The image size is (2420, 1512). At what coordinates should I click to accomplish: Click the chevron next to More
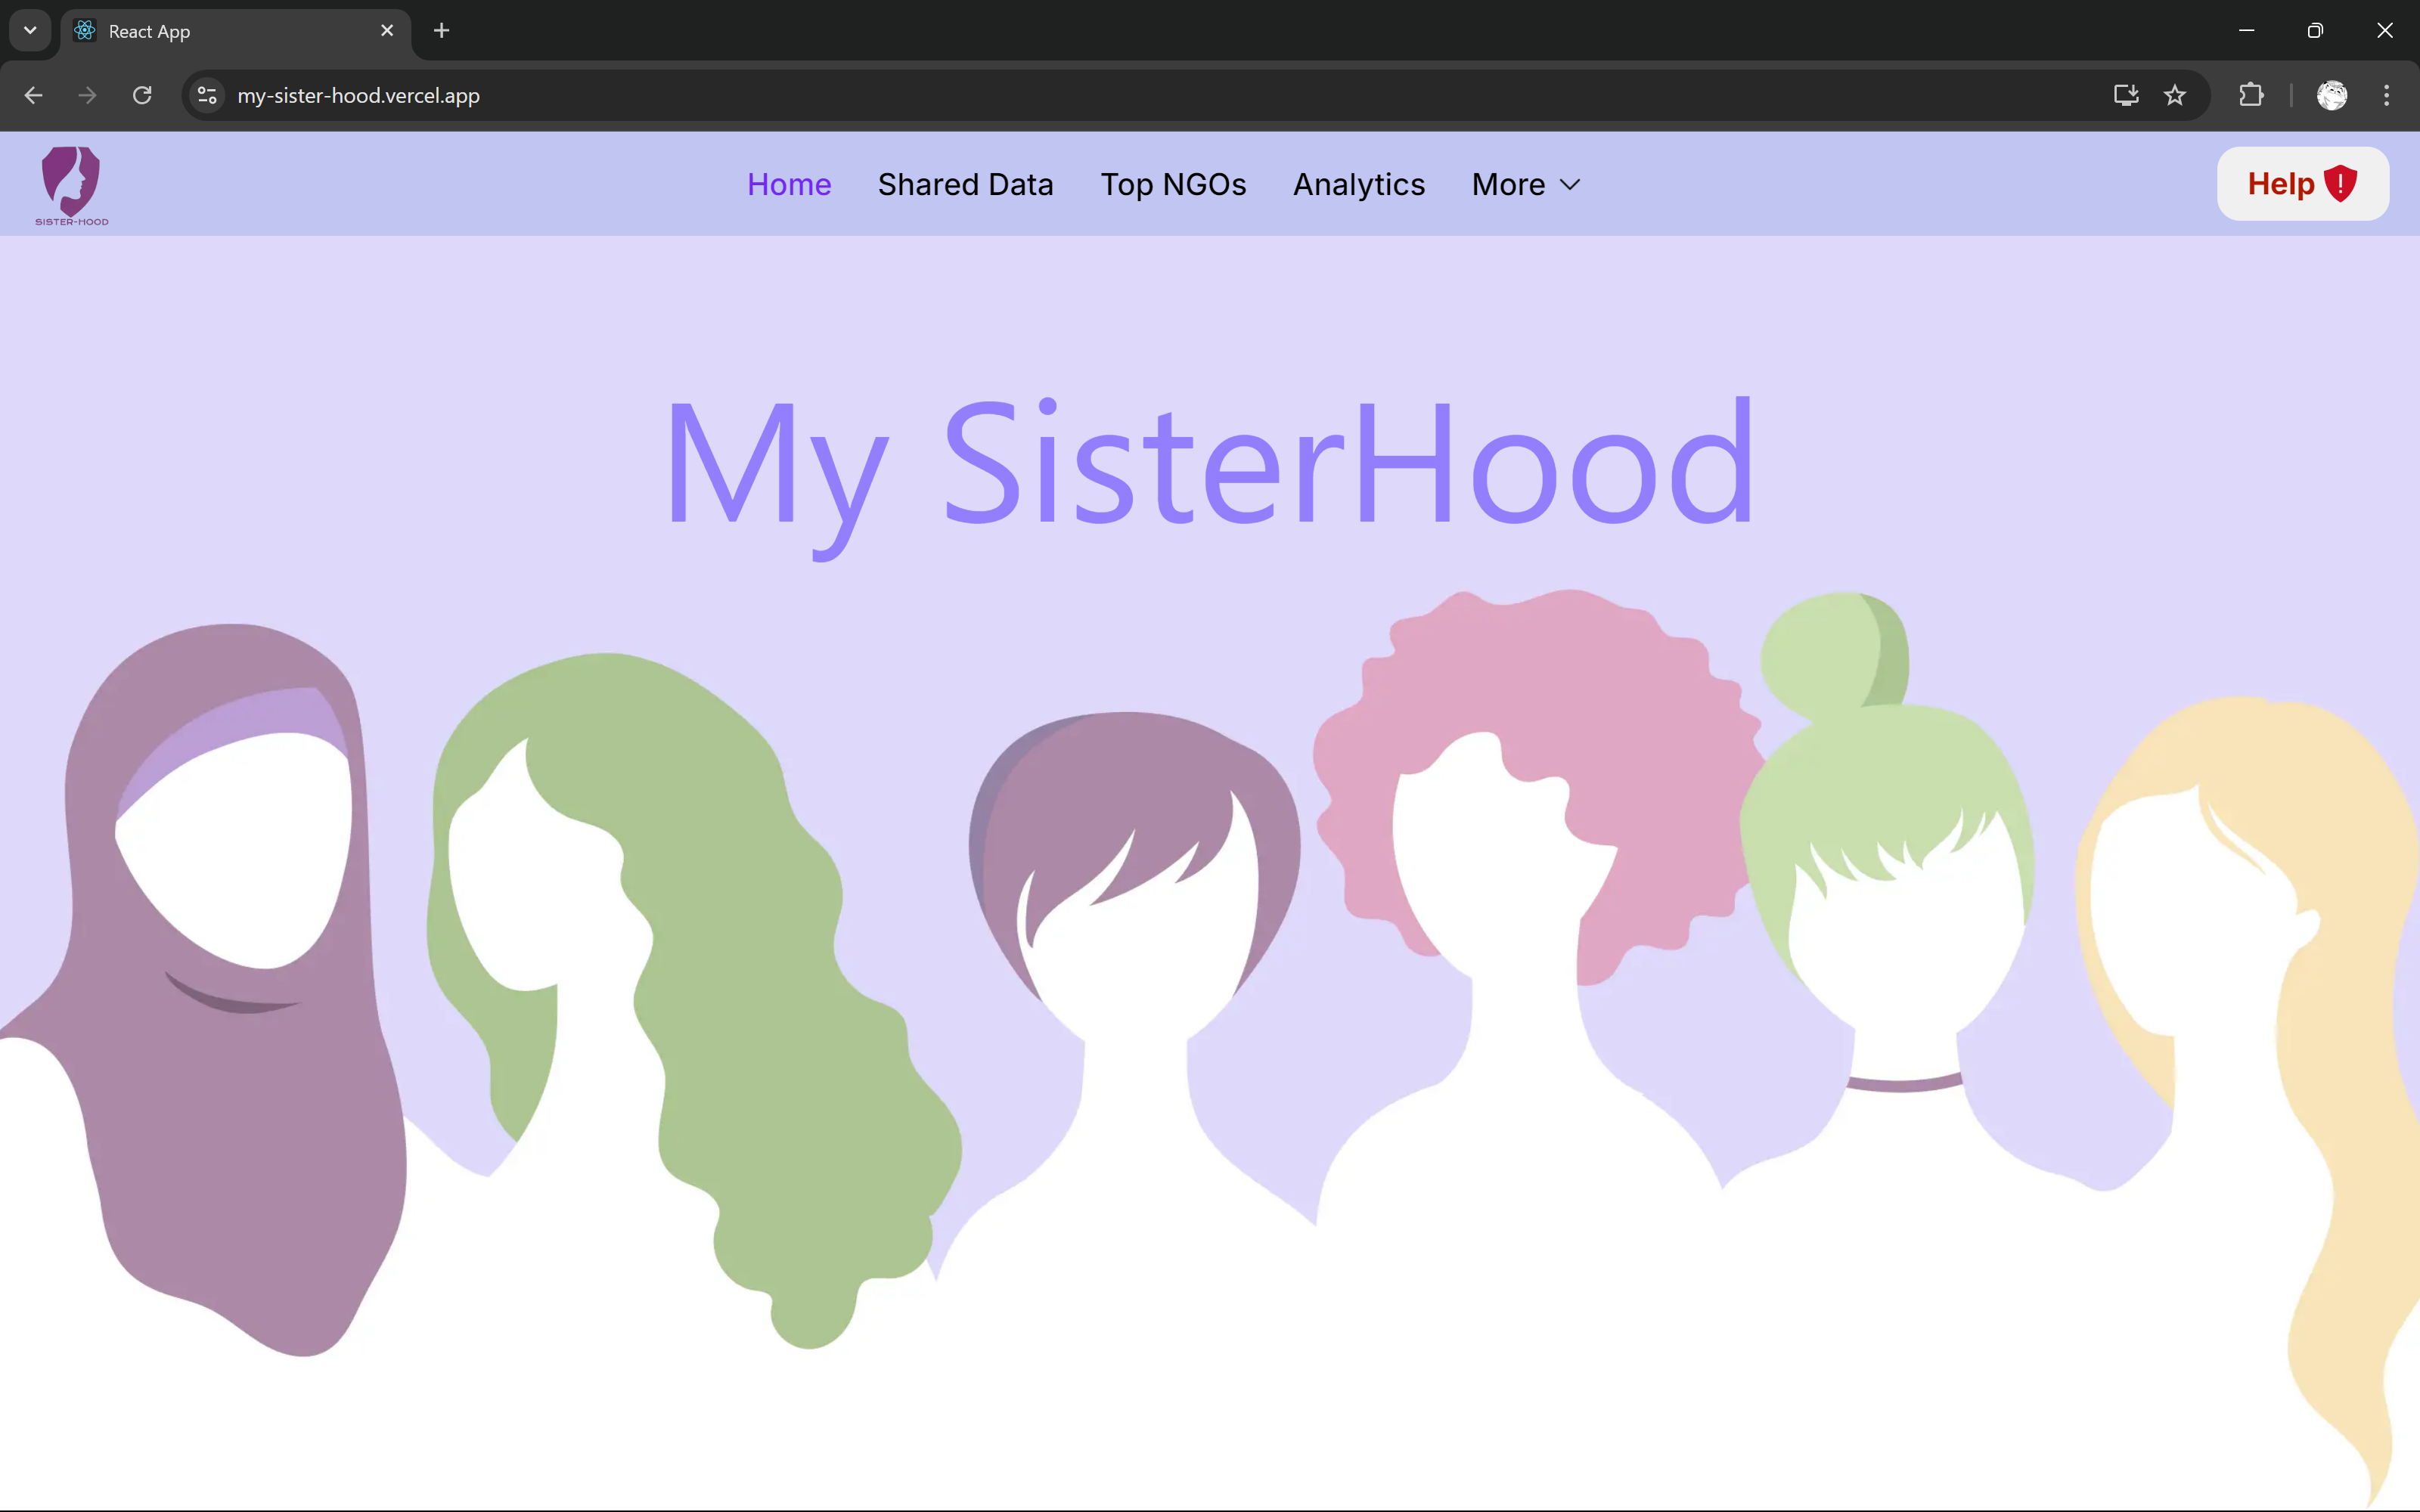[x=1571, y=185]
